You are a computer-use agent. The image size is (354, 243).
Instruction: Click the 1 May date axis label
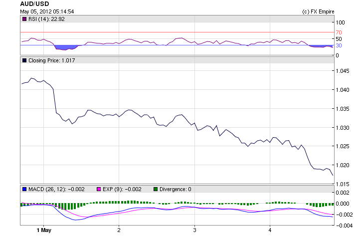[44, 230]
